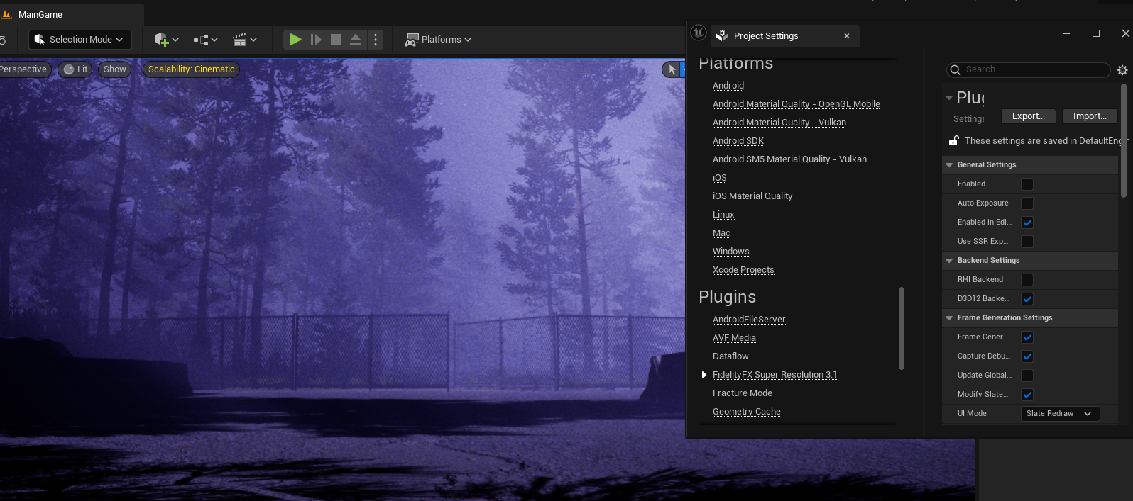Viewport: 1133px width, 501px height.
Task: Click the settings category list scrollbar
Action: (902, 328)
